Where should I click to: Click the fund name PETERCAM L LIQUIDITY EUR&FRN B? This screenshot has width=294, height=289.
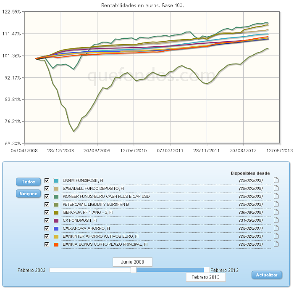[x=96, y=204]
